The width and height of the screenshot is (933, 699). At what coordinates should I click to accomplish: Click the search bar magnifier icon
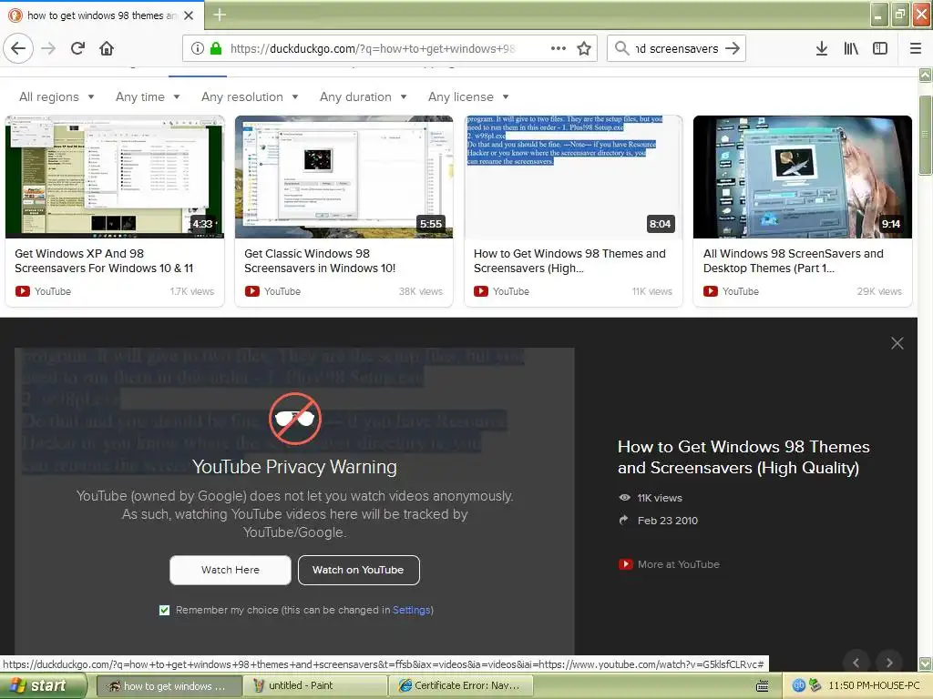coord(621,48)
